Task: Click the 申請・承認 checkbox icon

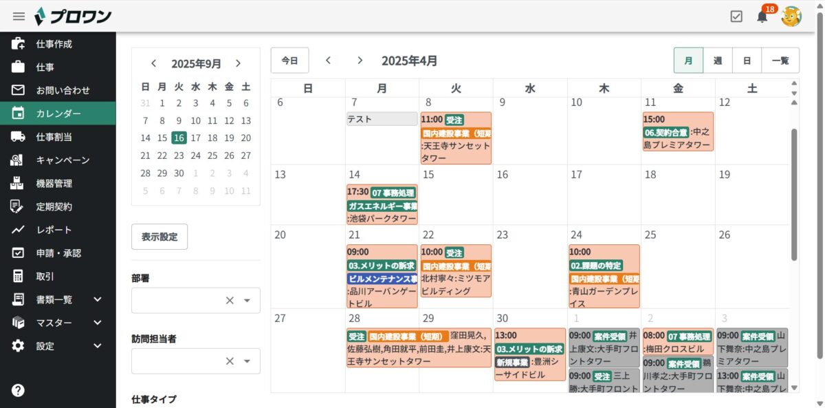Action: click(18, 253)
